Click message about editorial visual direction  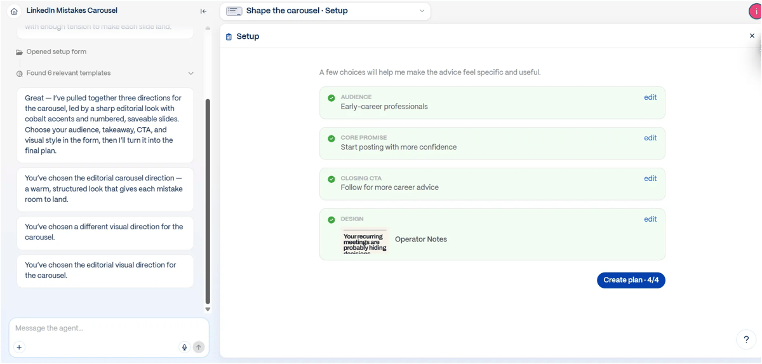coord(105,271)
